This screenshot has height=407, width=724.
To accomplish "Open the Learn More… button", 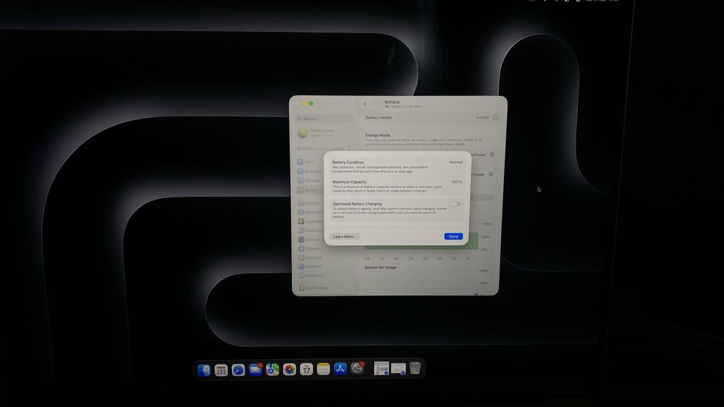I will click(x=345, y=236).
